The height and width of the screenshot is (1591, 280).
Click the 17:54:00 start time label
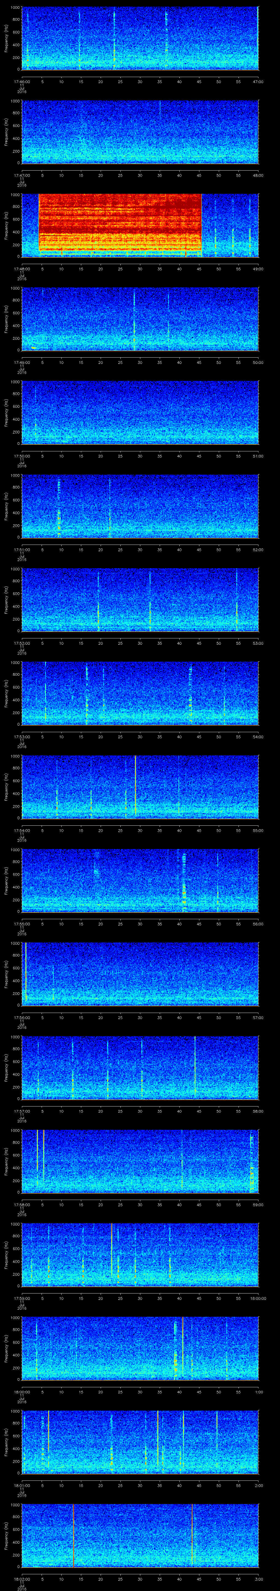click(22, 830)
